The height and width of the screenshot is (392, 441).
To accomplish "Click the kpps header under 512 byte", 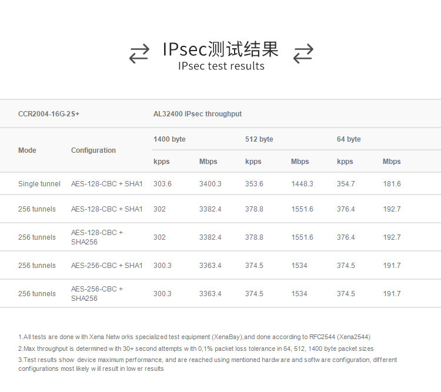I will click(253, 162).
